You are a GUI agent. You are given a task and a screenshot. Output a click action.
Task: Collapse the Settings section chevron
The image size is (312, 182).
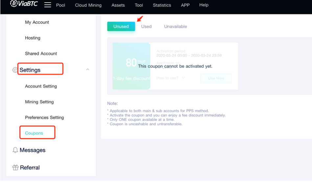[x=88, y=70]
